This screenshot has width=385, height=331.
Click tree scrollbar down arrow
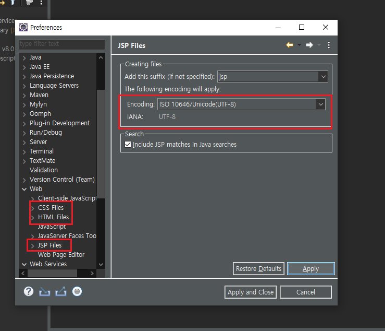tap(101, 265)
